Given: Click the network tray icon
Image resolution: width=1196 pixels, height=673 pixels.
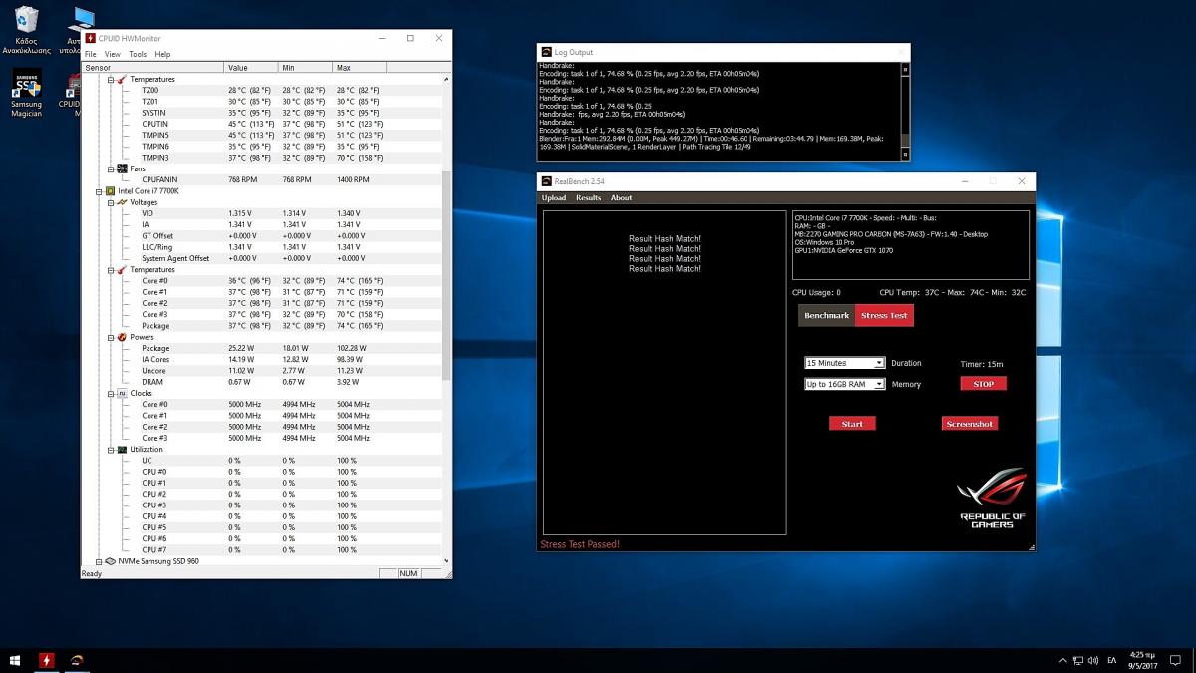Looking at the screenshot, I should pos(1077,660).
